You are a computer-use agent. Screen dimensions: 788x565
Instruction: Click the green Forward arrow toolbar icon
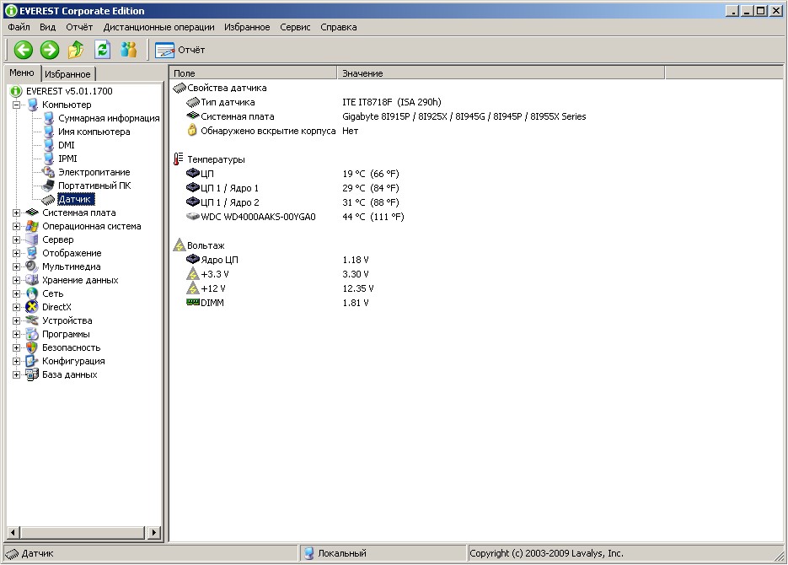pyautogui.click(x=50, y=50)
